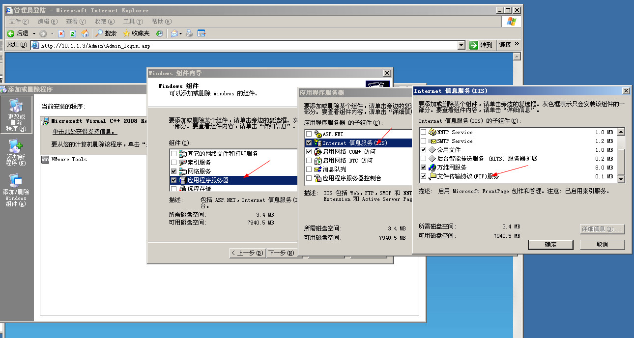Check the ASP.NET checkbox
Screen dimensions: 634x338
click(309, 134)
